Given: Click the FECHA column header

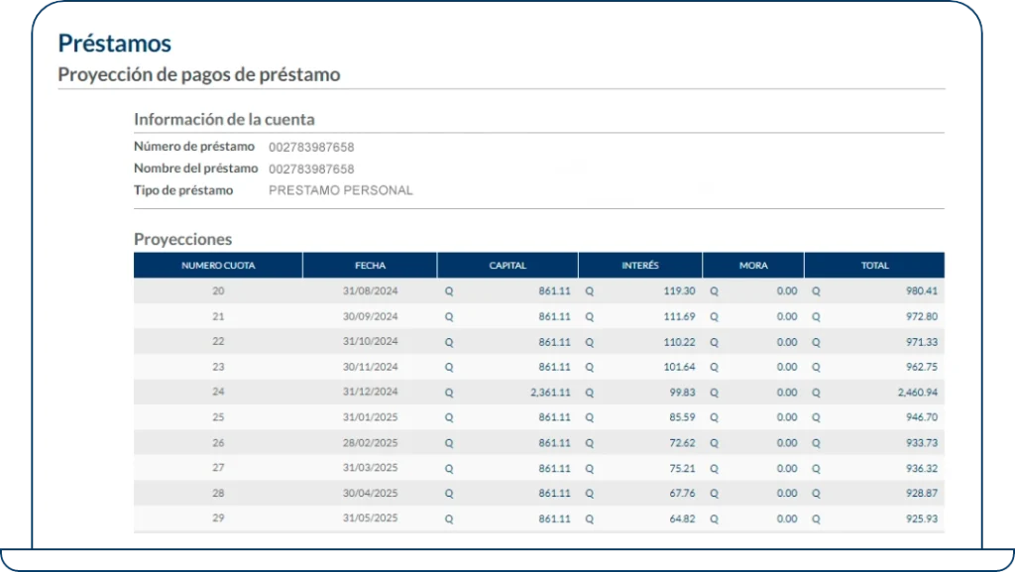Looking at the screenshot, I should pos(369,265).
